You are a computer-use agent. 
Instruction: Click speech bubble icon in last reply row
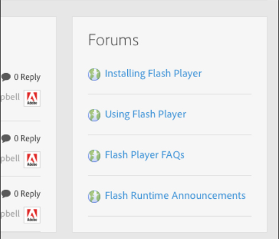tap(6, 194)
